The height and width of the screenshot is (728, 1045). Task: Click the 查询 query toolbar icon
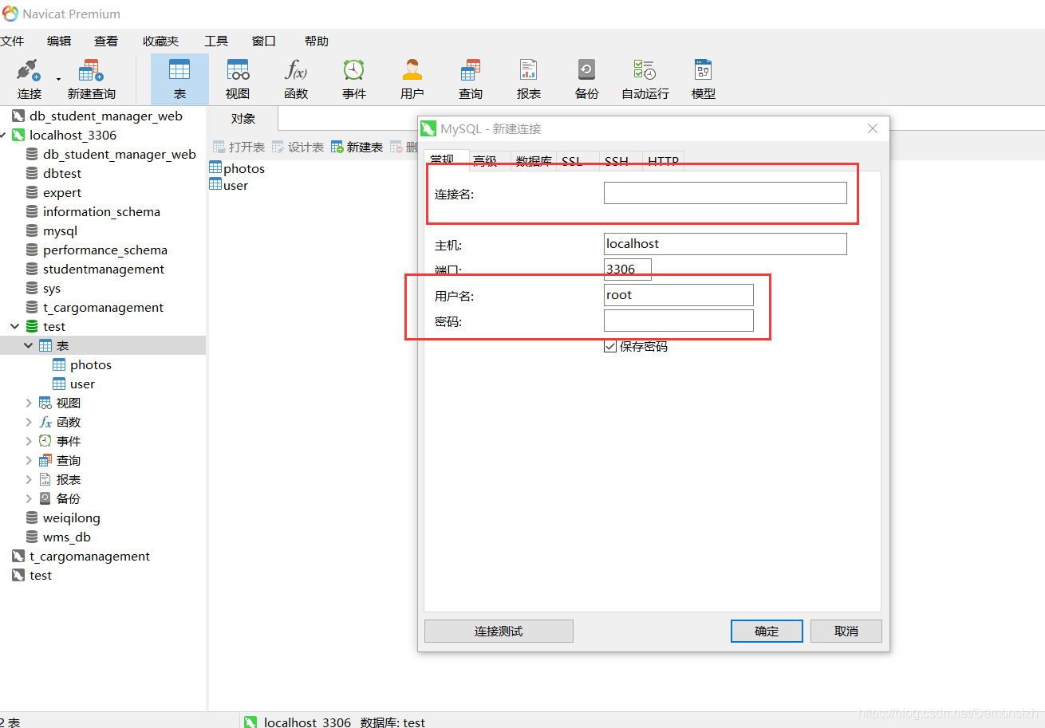click(x=471, y=78)
